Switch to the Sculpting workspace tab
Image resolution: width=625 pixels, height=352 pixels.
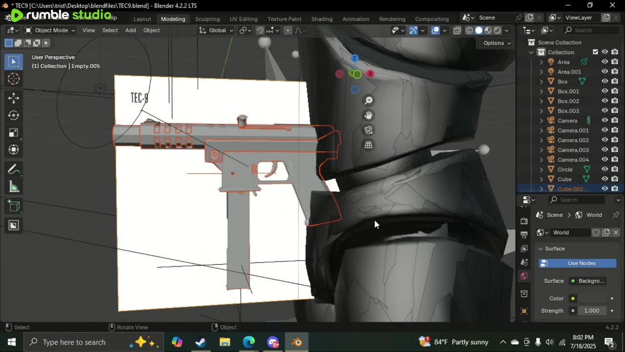tap(207, 19)
